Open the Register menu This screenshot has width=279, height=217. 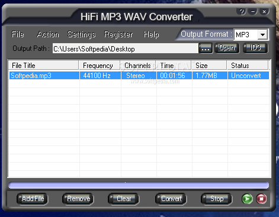pyautogui.click(x=118, y=34)
